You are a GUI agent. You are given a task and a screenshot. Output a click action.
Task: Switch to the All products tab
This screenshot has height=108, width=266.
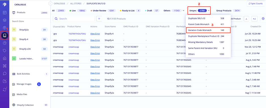(x=59, y=11)
